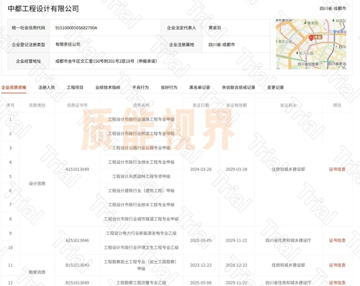Click the unified social credit code 91510000565682790A
Viewport: 360px width, 286px height.
pos(76,28)
